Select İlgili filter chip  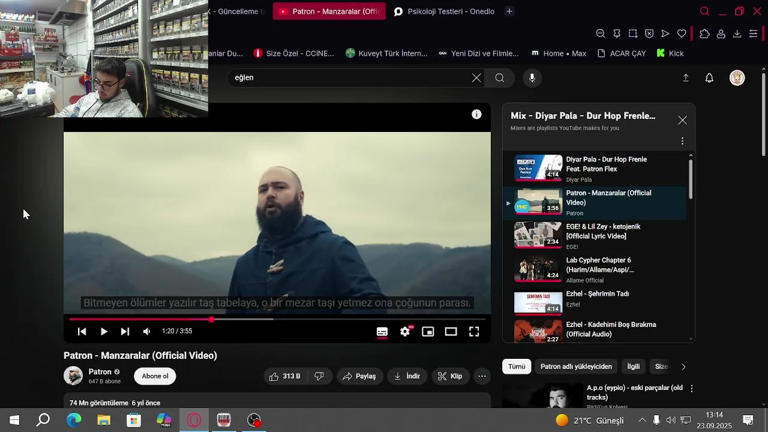pos(634,367)
